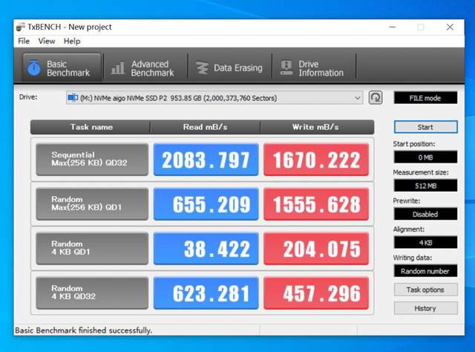Click the Writing data Random number field
475x352 pixels.
point(425,271)
